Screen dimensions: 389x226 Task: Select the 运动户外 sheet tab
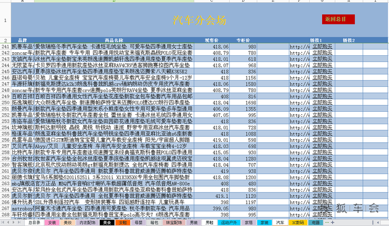click(230, 223)
